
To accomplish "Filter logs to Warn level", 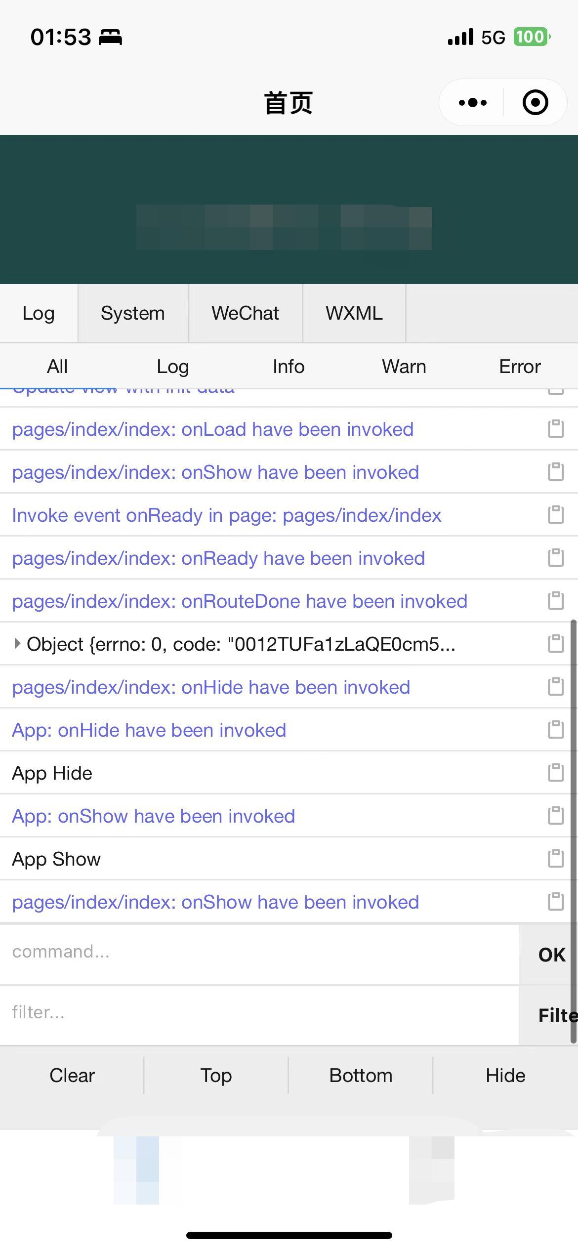I will pos(404,367).
